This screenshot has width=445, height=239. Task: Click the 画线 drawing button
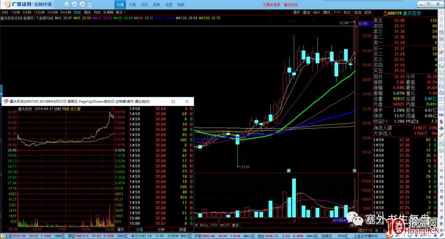point(327,12)
